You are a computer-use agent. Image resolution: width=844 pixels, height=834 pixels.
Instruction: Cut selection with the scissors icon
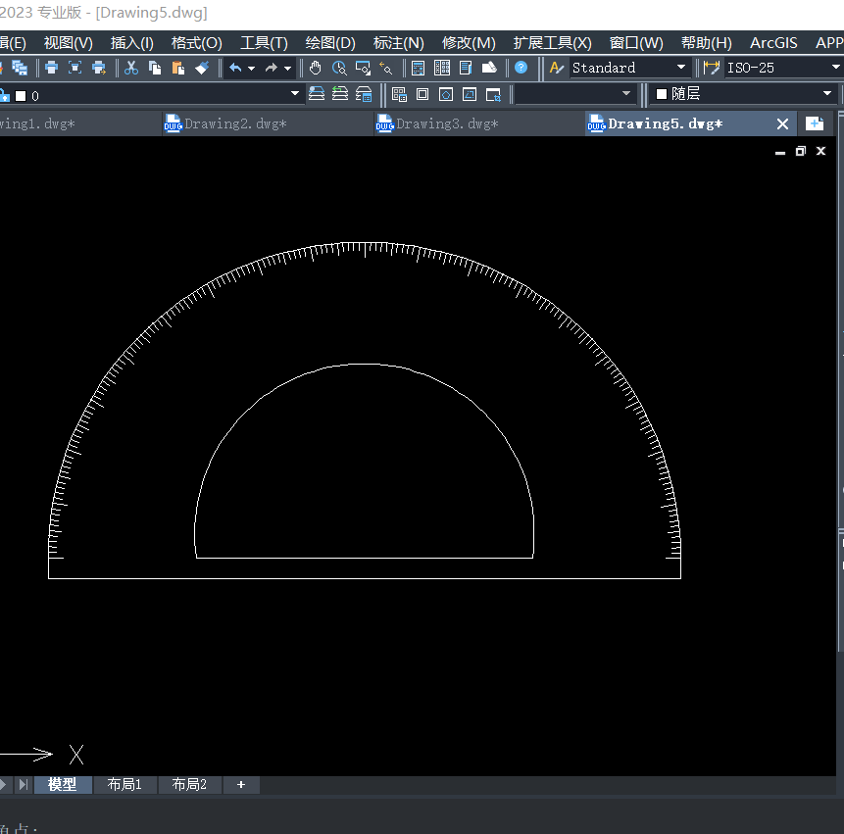[x=130, y=68]
